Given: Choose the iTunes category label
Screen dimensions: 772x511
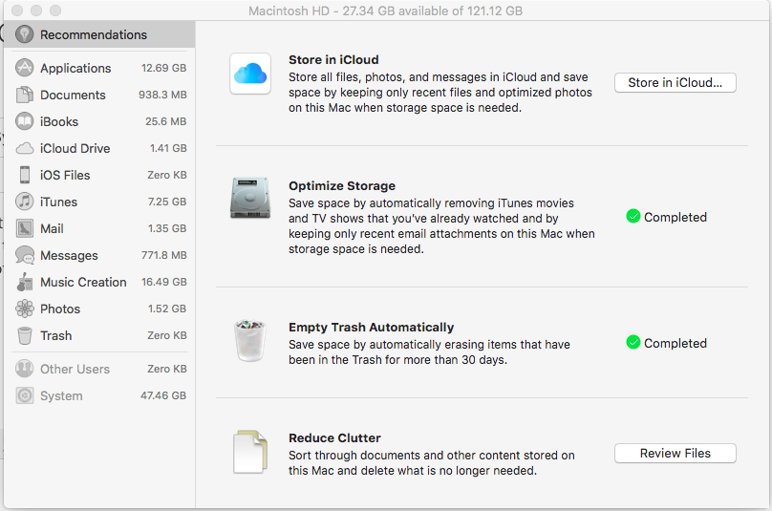Looking at the screenshot, I should (x=58, y=202).
